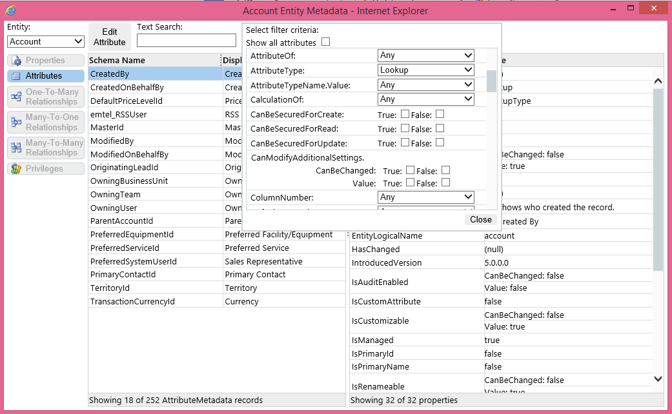
Task: Click the Internet Explorer logo icon
Action: (x=10, y=10)
